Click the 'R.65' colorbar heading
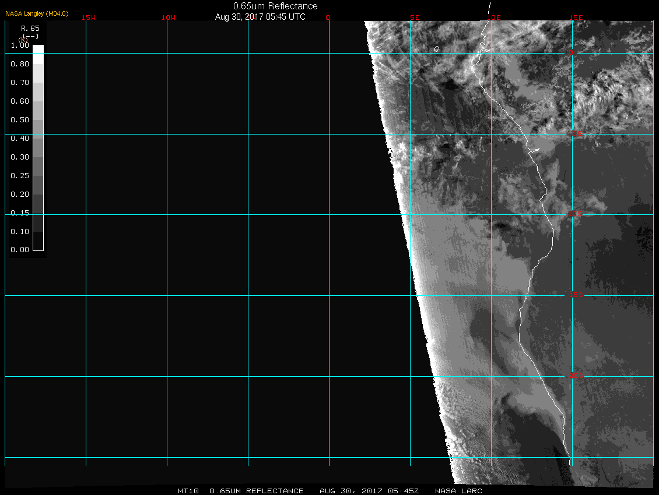659x495 pixels. coord(30,28)
